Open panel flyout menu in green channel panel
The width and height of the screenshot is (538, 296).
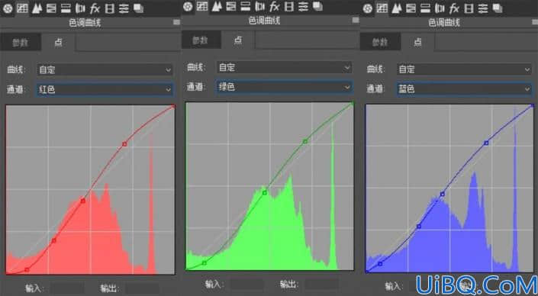[x=356, y=21]
